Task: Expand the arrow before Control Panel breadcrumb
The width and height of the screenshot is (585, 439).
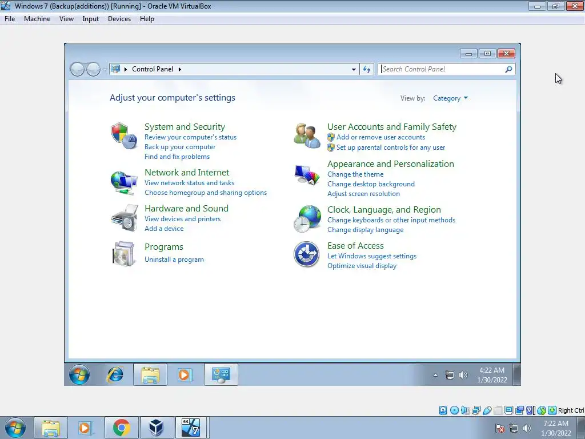Action: click(x=125, y=69)
